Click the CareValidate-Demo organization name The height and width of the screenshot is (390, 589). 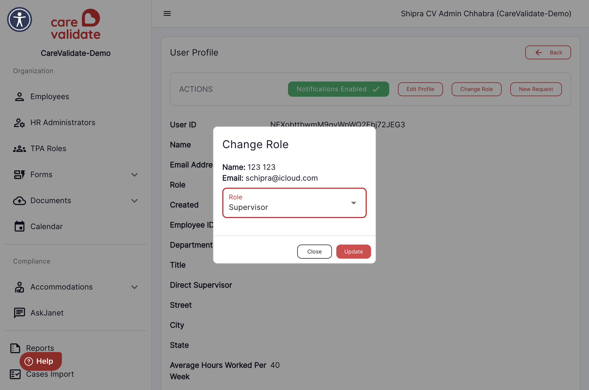(x=76, y=53)
